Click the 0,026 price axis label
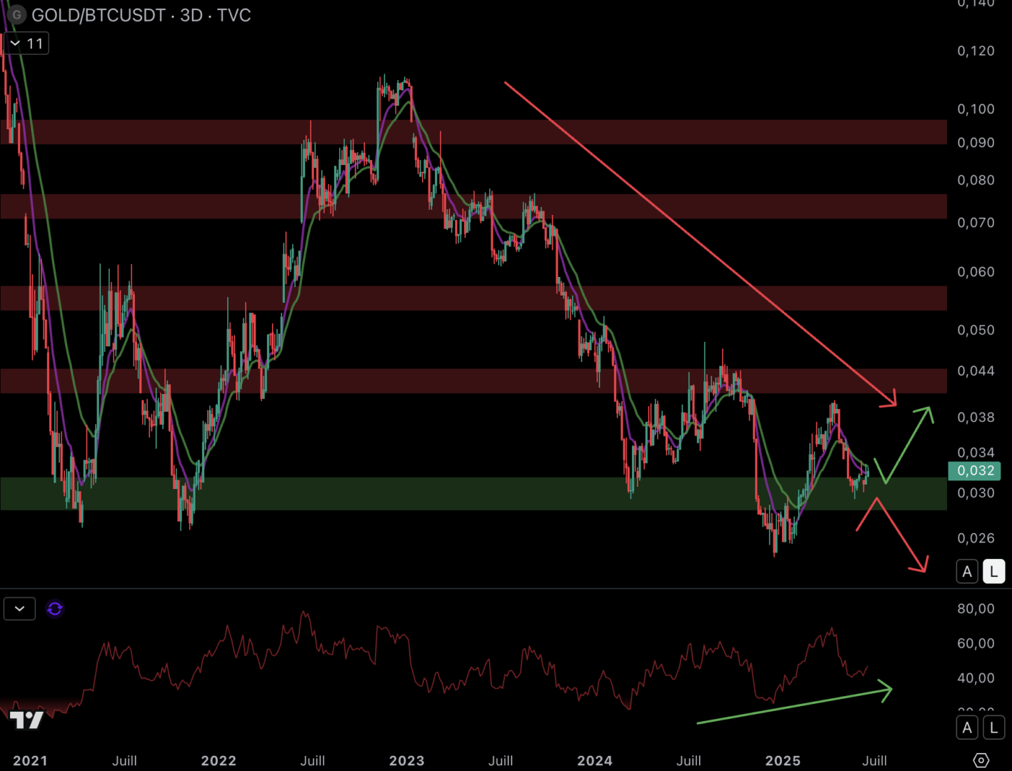 [976, 538]
